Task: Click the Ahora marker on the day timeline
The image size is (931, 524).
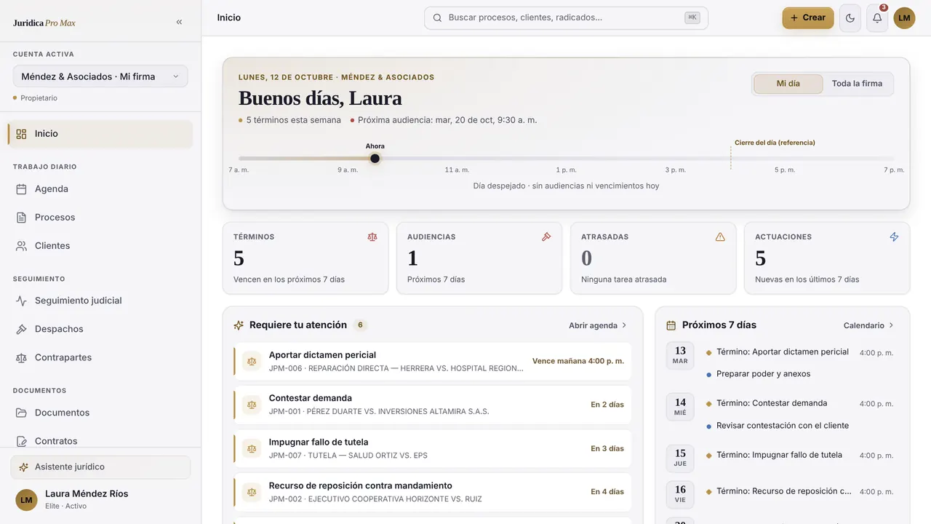Action: tap(375, 159)
